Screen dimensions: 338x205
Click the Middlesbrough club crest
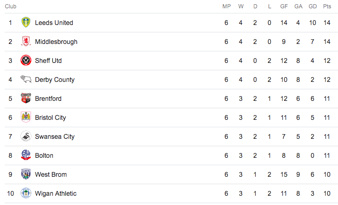click(26, 41)
